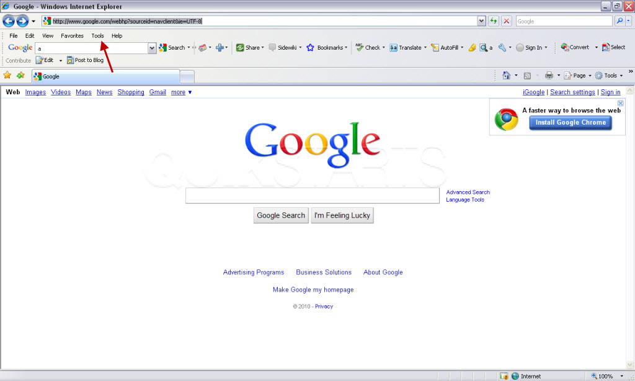The width and height of the screenshot is (635, 381).
Task: Open the Gmail link
Action: pos(158,92)
